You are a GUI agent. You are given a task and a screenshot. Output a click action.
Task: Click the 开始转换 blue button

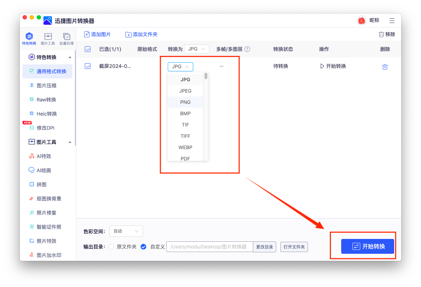click(x=367, y=246)
